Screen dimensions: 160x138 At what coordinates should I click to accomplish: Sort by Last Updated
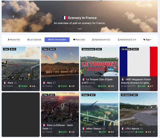click(34, 40)
